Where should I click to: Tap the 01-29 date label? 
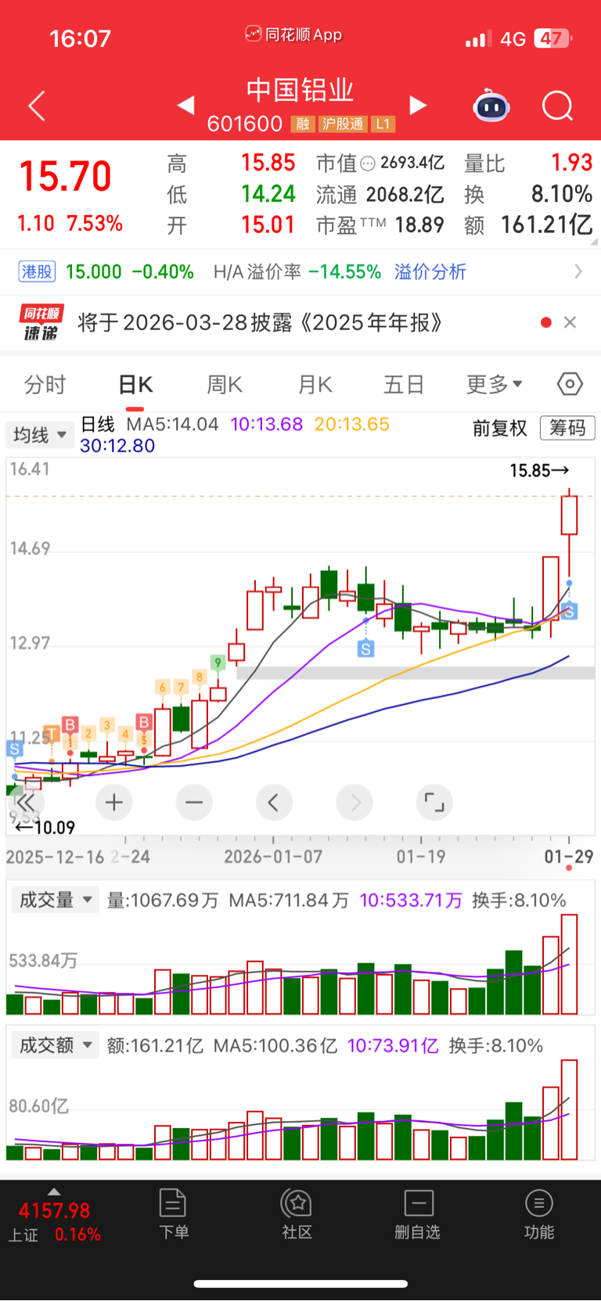(x=569, y=857)
